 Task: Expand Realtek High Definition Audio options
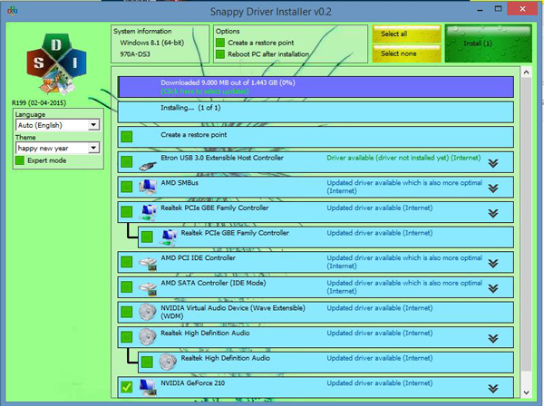pos(493,338)
